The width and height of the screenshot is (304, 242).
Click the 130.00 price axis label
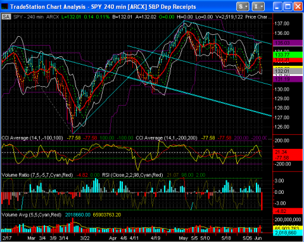click(x=282, y=89)
